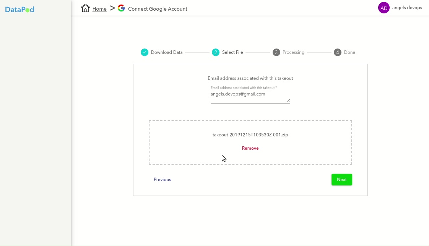This screenshot has height=246, width=429.
Task: Open the angels devops user name
Action: [407, 8]
